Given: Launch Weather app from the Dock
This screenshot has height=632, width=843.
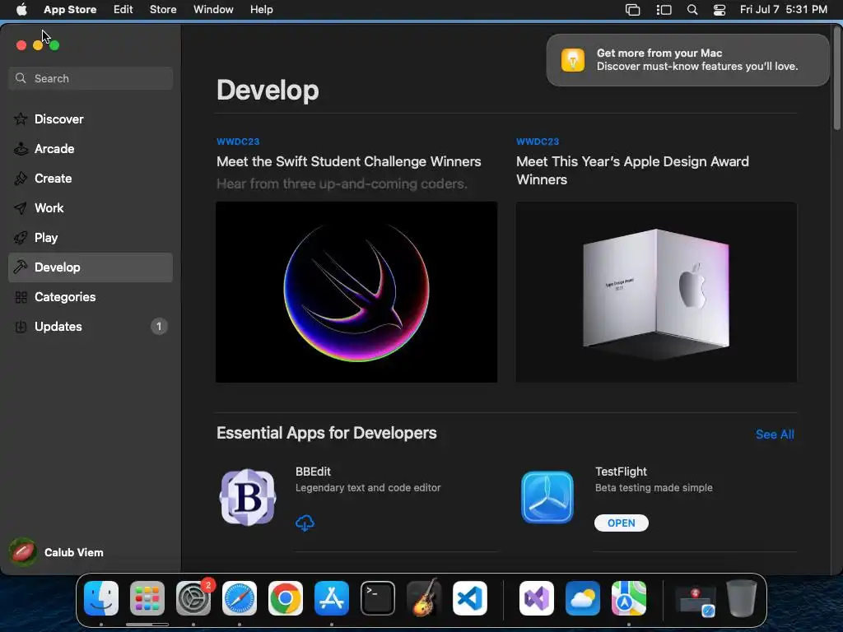Looking at the screenshot, I should (583, 598).
